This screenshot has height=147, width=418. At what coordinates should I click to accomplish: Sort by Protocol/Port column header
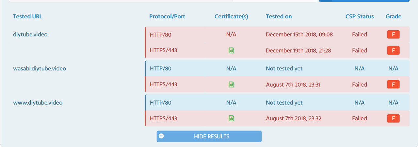[167, 16]
